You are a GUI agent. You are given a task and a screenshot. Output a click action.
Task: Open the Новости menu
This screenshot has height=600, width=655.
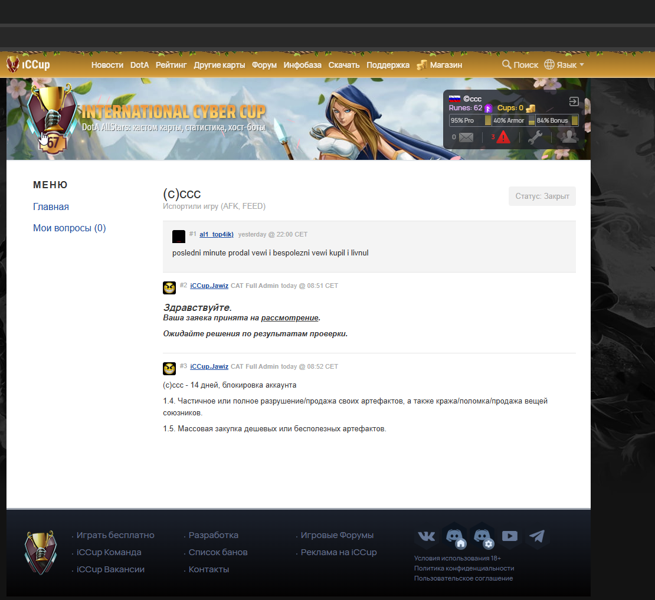pyautogui.click(x=107, y=65)
